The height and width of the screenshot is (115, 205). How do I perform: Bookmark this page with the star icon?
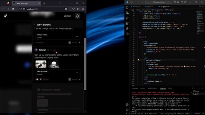[66, 9]
